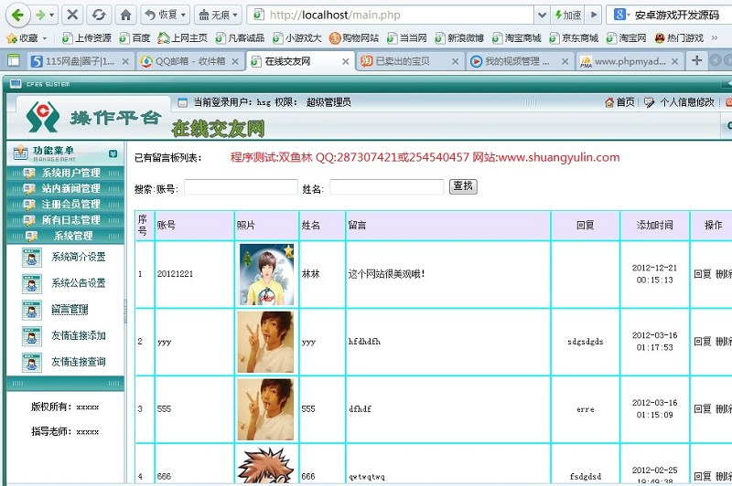This screenshot has width=732, height=486.
Task: Collapse the 功能菜单 panel arrow
Action: (113, 153)
